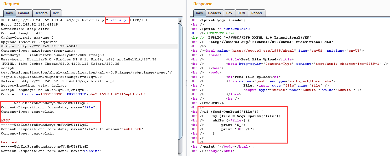Open the Response Render tab
This screenshot has width=390, height=156.
(x=257, y=13)
